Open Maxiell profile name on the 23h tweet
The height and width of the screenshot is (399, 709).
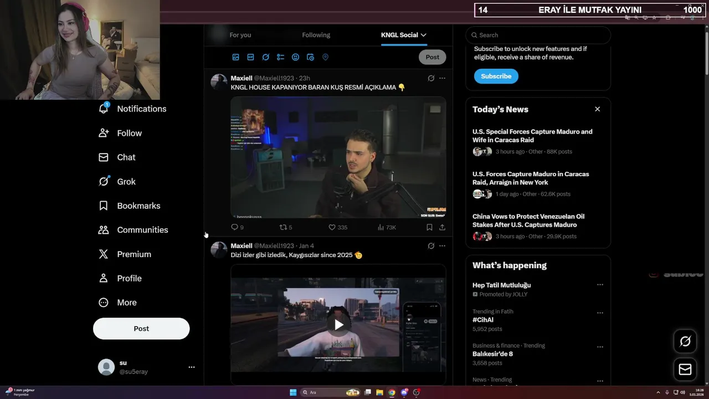pos(242,78)
